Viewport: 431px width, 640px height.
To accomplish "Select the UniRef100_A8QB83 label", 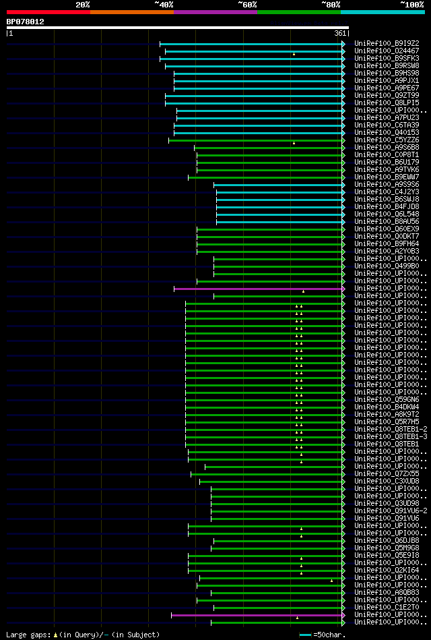I will [x=387, y=592].
